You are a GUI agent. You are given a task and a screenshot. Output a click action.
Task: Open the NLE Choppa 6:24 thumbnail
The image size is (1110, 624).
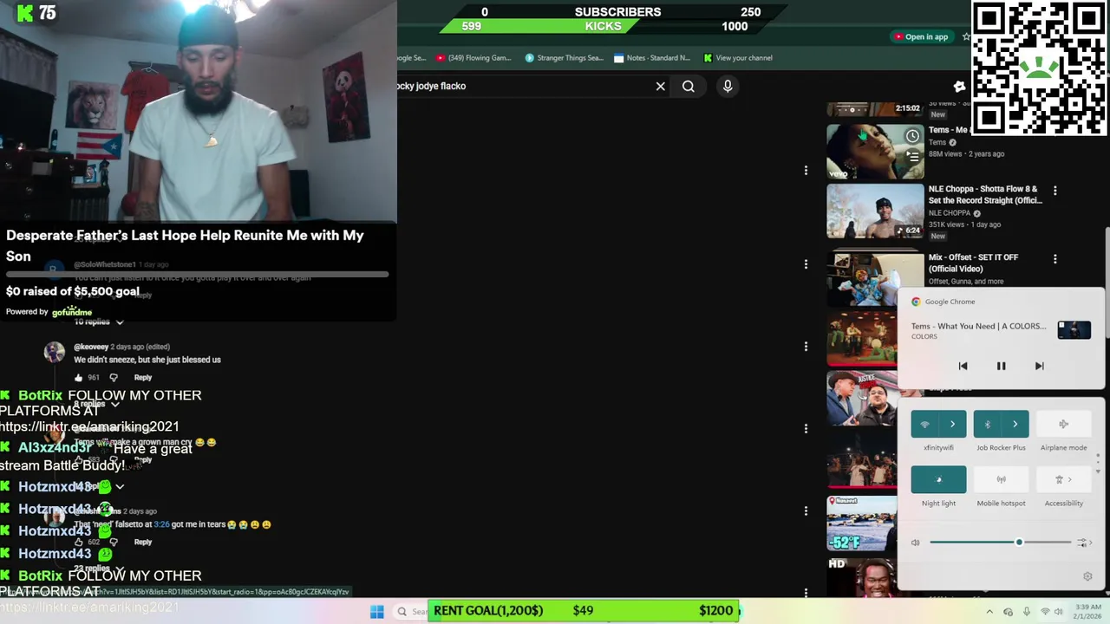(875, 211)
